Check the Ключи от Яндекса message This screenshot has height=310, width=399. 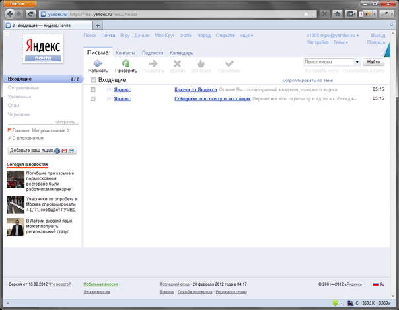pyautogui.click(x=93, y=90)
